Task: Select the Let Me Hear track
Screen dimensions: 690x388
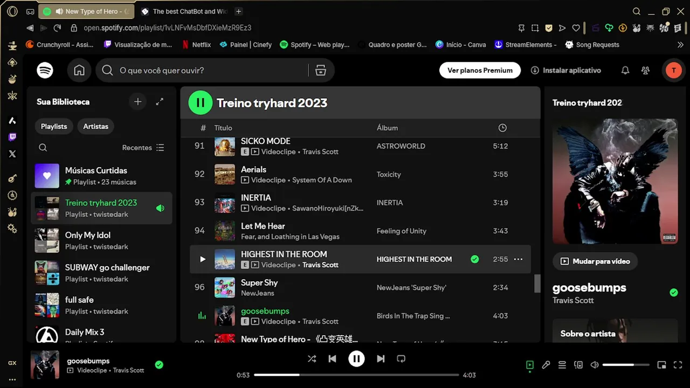Action: tap(360, 231)
